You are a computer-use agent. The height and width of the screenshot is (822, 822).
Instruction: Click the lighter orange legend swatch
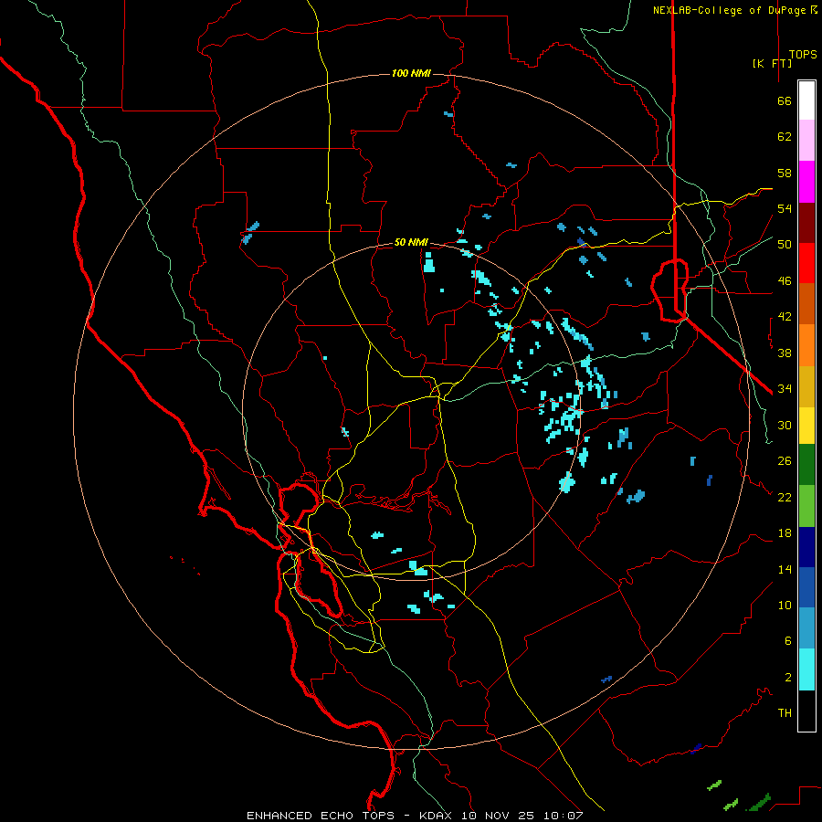point(806,345)
